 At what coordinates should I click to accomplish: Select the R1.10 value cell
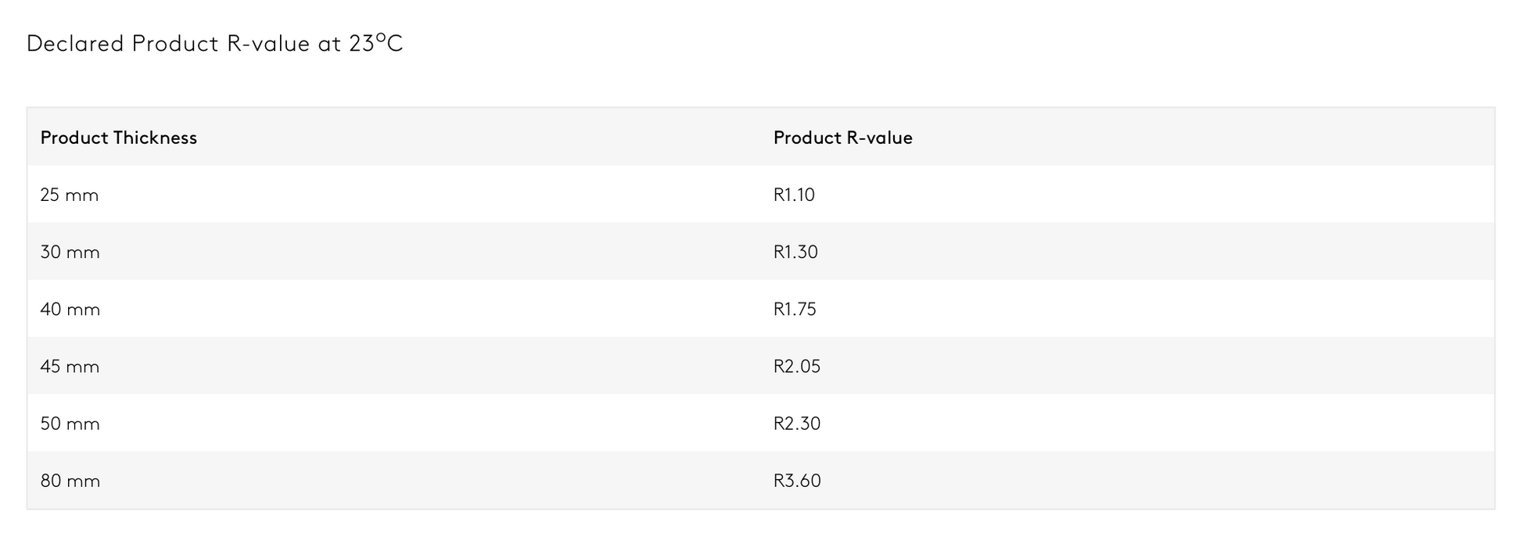[x=794, y=195]
